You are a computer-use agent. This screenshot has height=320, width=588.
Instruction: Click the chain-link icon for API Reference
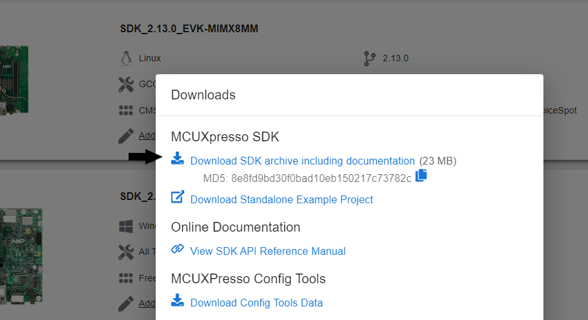pos(177,249)
